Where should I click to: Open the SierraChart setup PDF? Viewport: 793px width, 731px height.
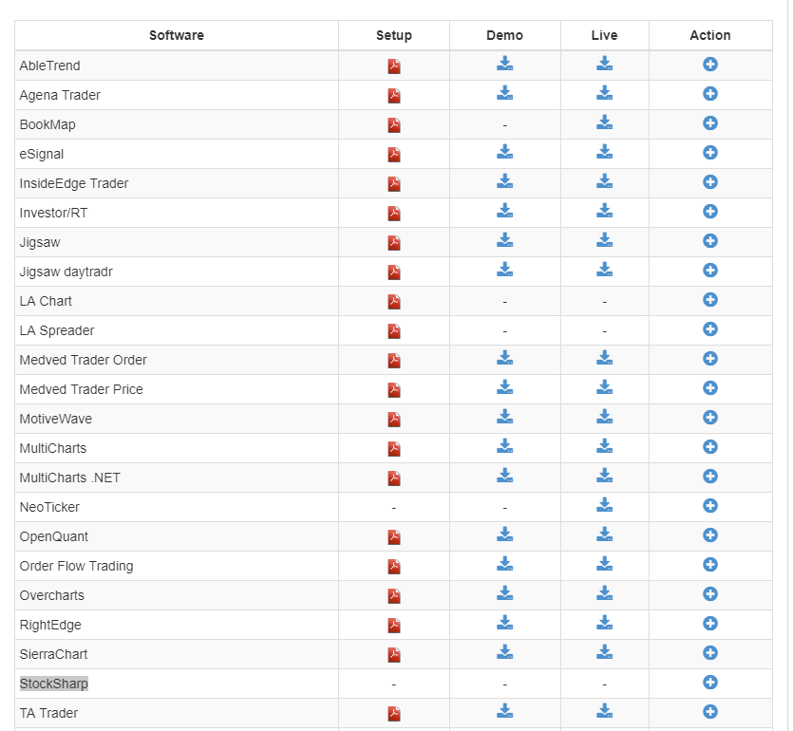pyautogui.click(x=393, y=654)
